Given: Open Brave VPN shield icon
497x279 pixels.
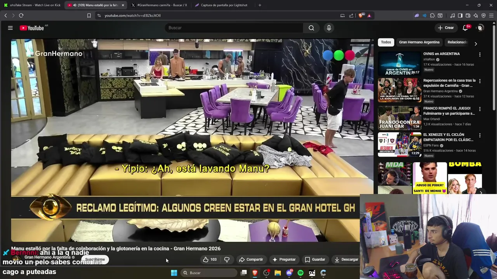Looking at the screenshot, I should [483, 15].
